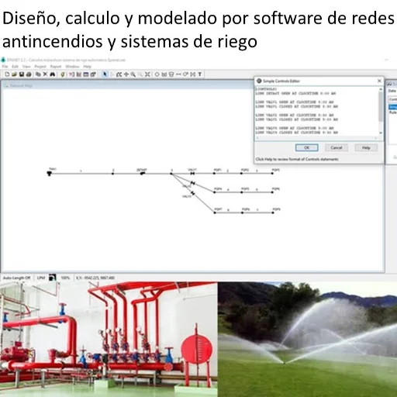Click the fire pipe system photo
The image size is (397, 397).
pos(109,340)
